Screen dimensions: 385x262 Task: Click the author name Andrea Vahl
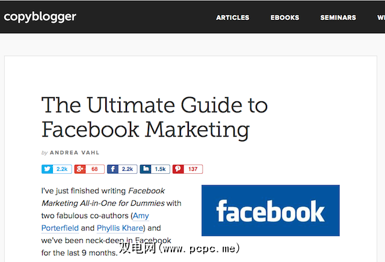75,153
